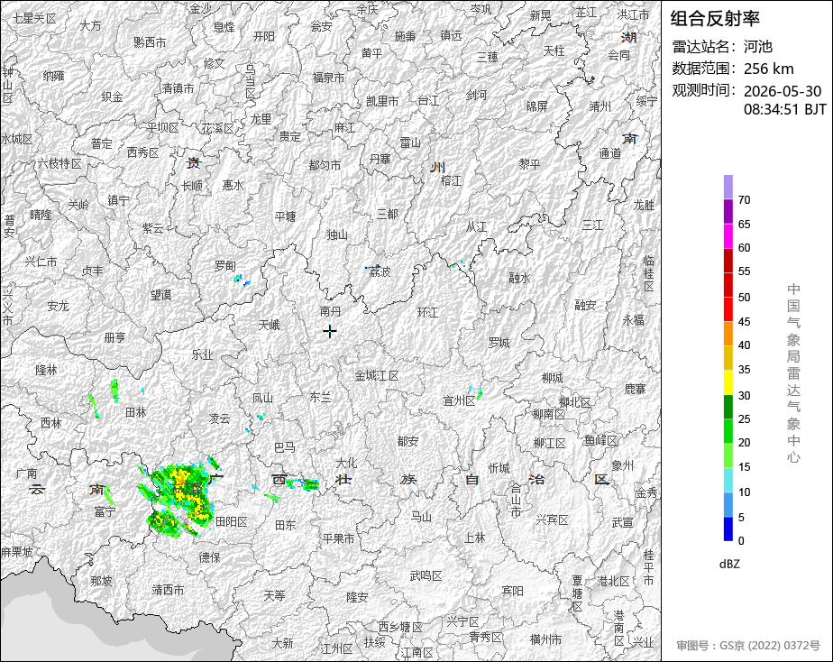The height and width of the screenshot is (662, 833).
Task: Click the 武鸣区 district label
Action: (426, 575)
